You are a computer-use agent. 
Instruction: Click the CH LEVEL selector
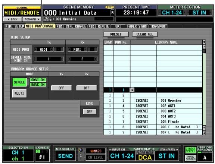click(x=96, y=157)
